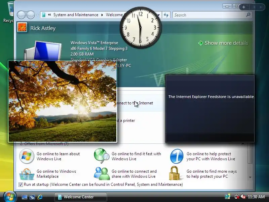Click globe magnifier Windows Live search icon
The width and height of the screenshot is (269, 202).
pyautogui.click(x=102, y=156)
